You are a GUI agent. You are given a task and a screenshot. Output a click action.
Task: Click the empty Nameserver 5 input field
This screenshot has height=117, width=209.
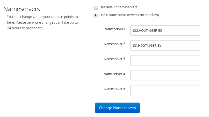(x=165, y=90)
